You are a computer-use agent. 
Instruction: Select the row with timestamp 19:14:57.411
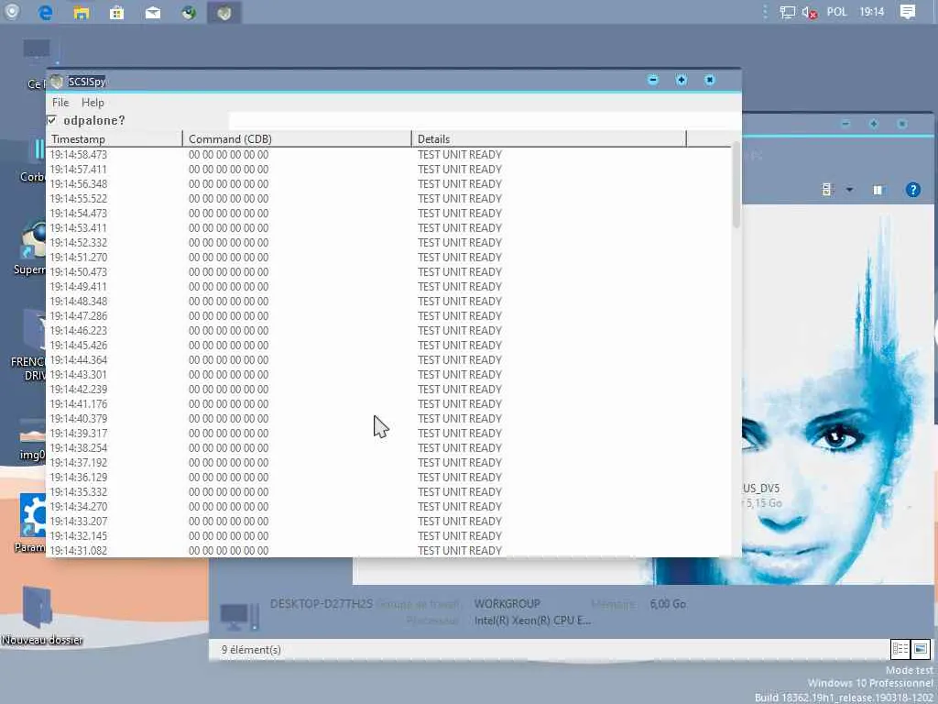tap(388, 170)
